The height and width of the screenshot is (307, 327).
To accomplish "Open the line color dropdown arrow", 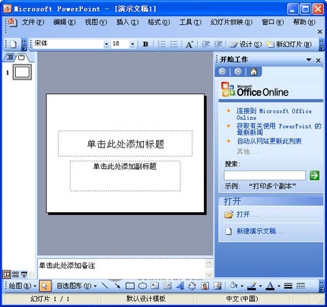I will [260, 286].
